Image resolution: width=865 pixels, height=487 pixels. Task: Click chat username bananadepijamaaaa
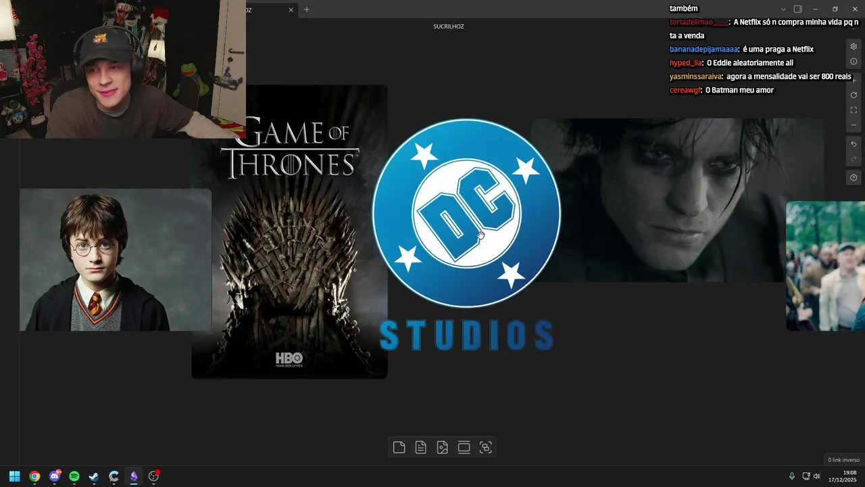703,49
